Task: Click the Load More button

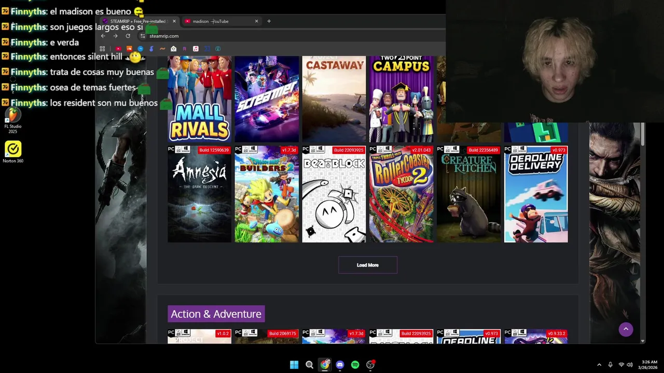Action: coord(368,265)
